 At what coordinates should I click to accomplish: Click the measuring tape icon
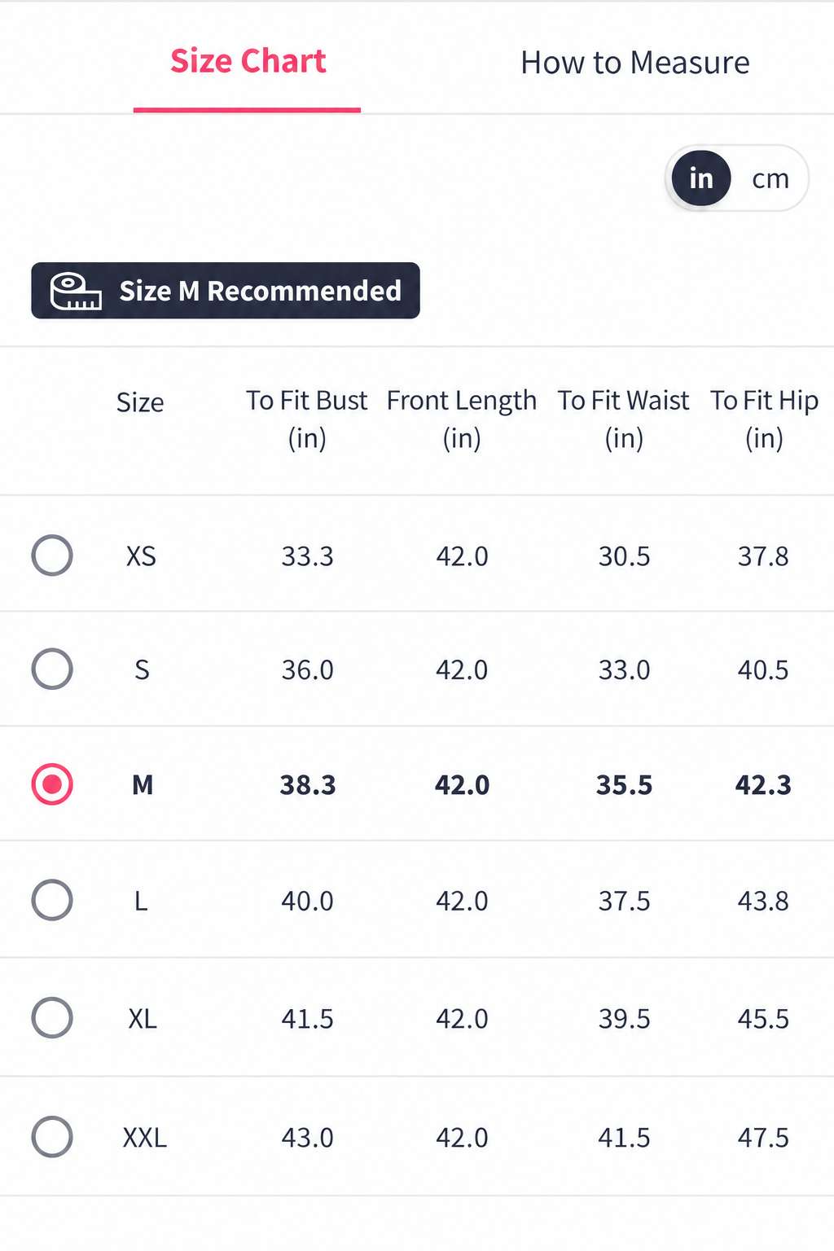pyautogui.click(x=76, y=292)
